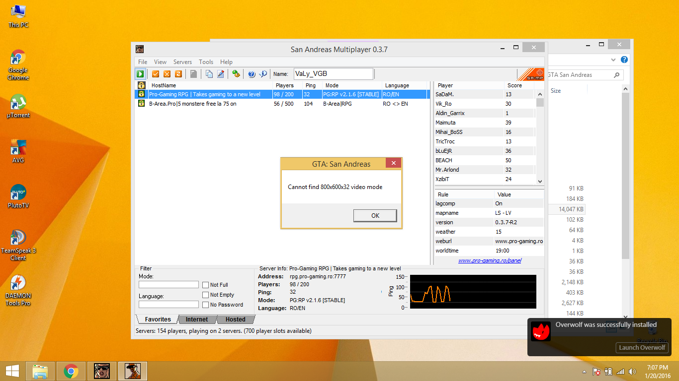
Task: Open File Explorer from the taskbar
Action: click(x=40, y=371)
